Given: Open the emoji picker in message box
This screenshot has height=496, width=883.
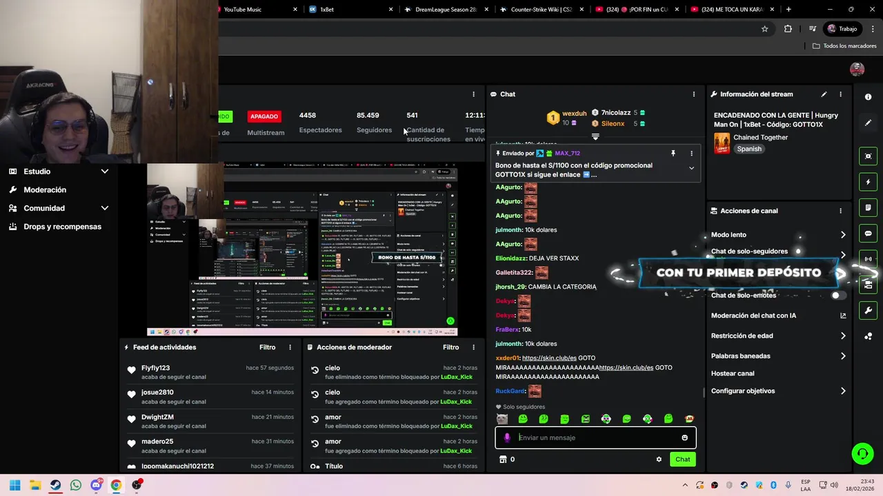Looking at the screenshot, I should click(x=684, y=437).
